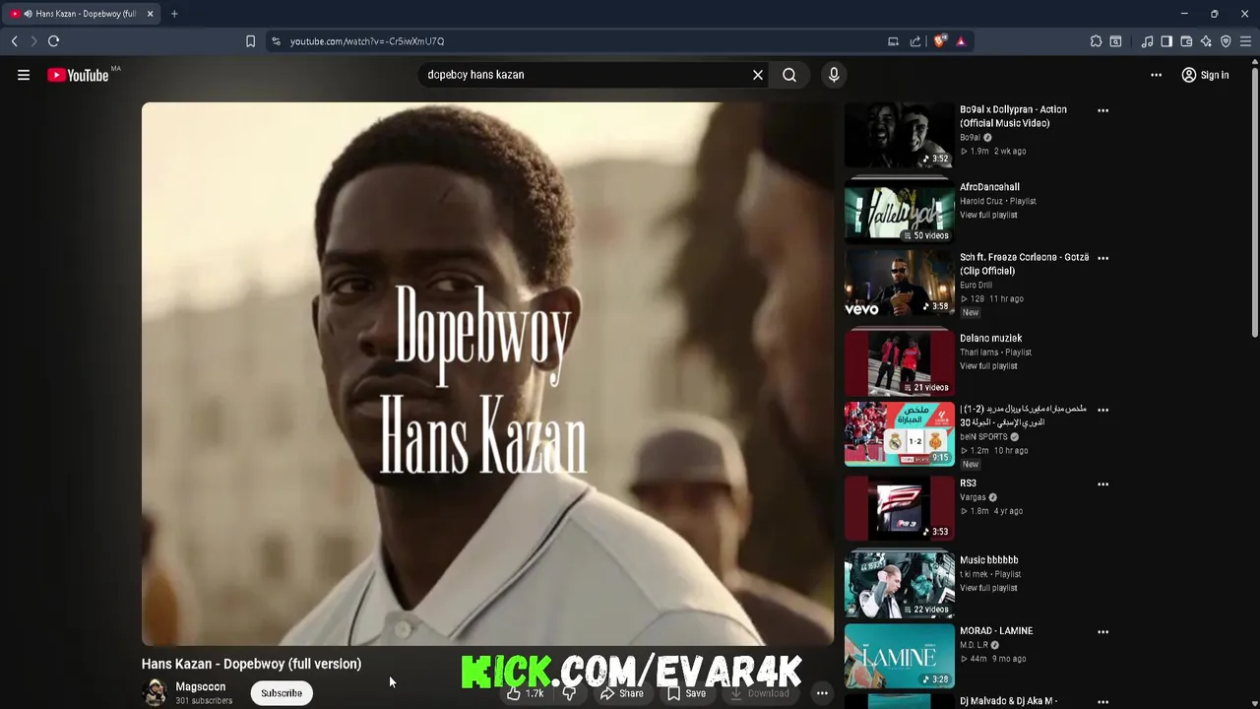The width and height of the screenshot is (1260, 709).
Task: Open more actions menu below video
Action: click(x=822, y=693)
